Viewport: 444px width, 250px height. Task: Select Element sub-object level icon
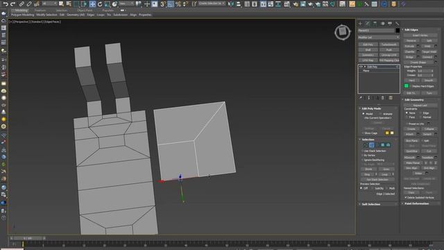pos(388,145)
